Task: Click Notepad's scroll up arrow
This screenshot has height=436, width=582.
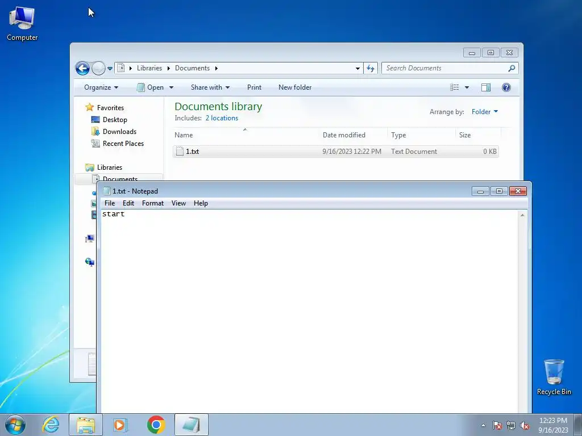Action: click(522, 215)
